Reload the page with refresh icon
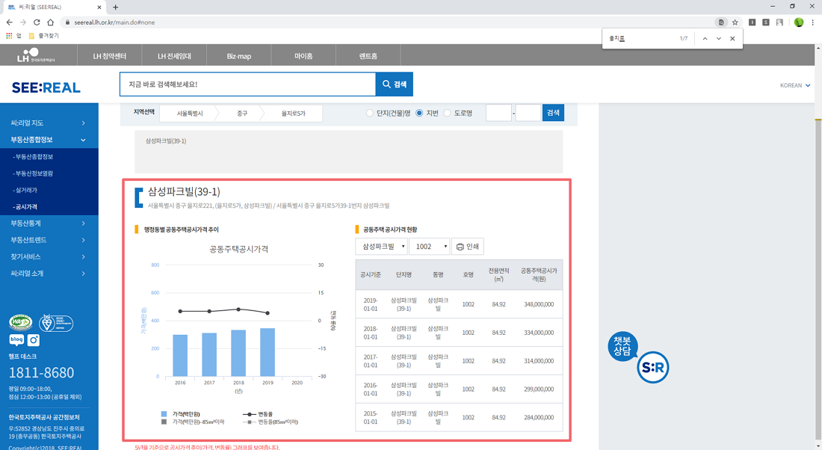The width and height of the screenshot is (822, 450). (x=37, y=22)
